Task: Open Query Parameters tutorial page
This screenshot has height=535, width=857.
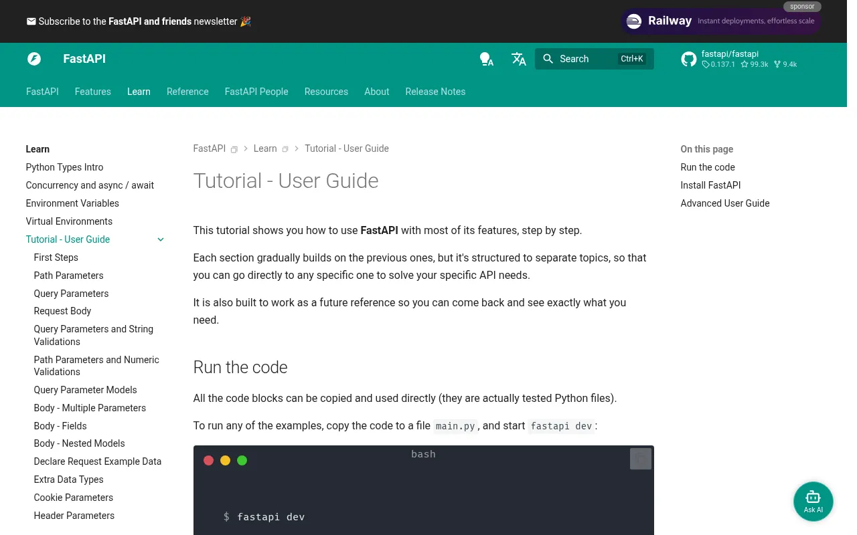Action: 71,294
